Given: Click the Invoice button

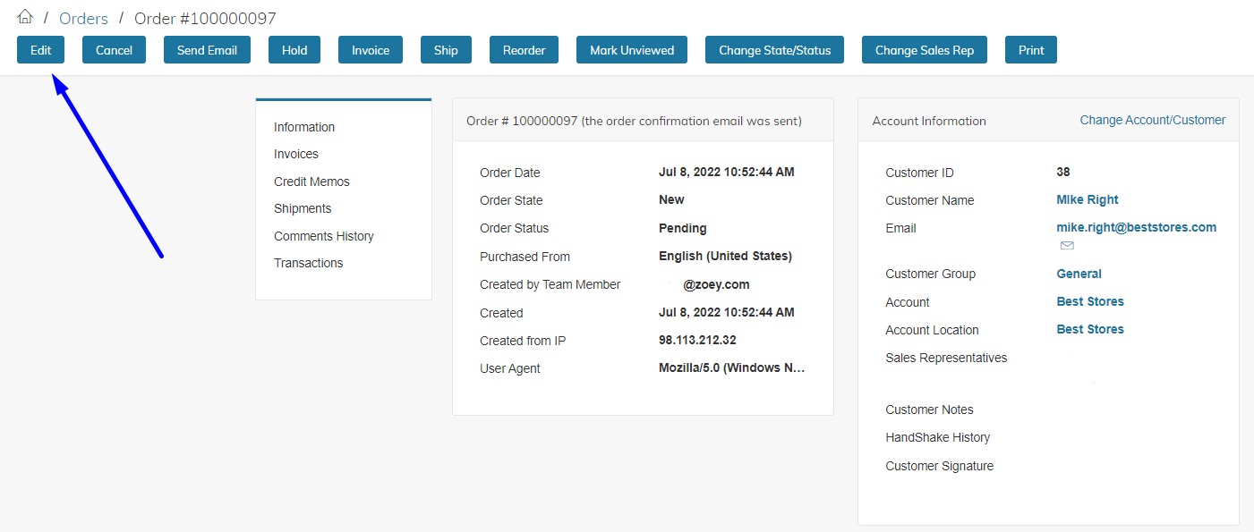Looking at the screenshot, I should click(x=371, y=50).
